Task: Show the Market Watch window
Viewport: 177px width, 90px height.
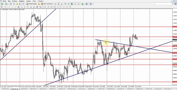Action: tap(11, 4)
